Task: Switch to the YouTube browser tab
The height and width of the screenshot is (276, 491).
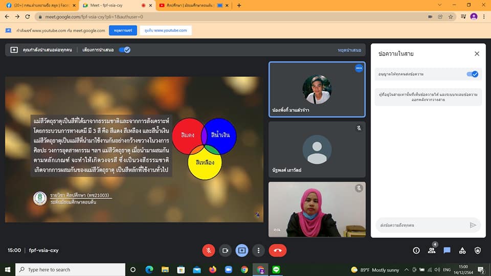Action: [x=189, y=5]
